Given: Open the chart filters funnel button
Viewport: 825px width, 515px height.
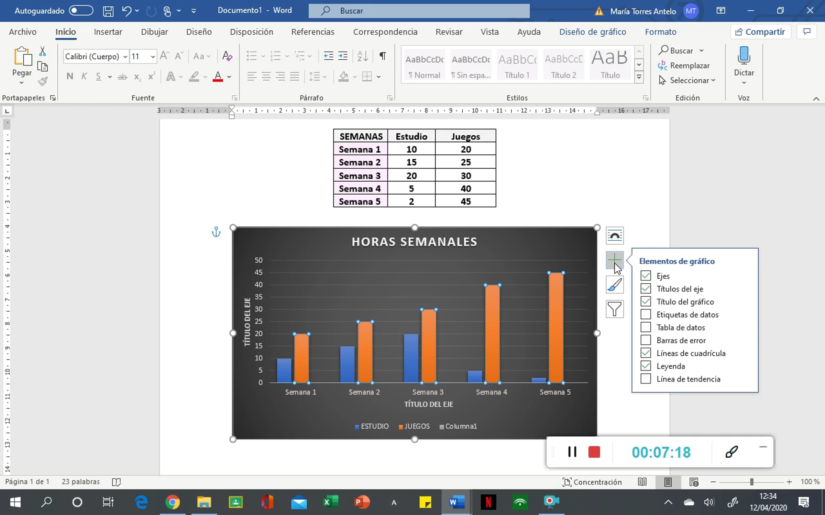Looking at the screenshot, I should point(615,309).
